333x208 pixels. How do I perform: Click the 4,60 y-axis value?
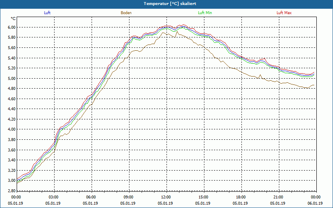[12, 99]
